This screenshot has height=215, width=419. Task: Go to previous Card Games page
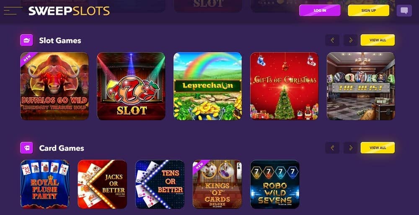pyautogui.click(x=332, y=148)
